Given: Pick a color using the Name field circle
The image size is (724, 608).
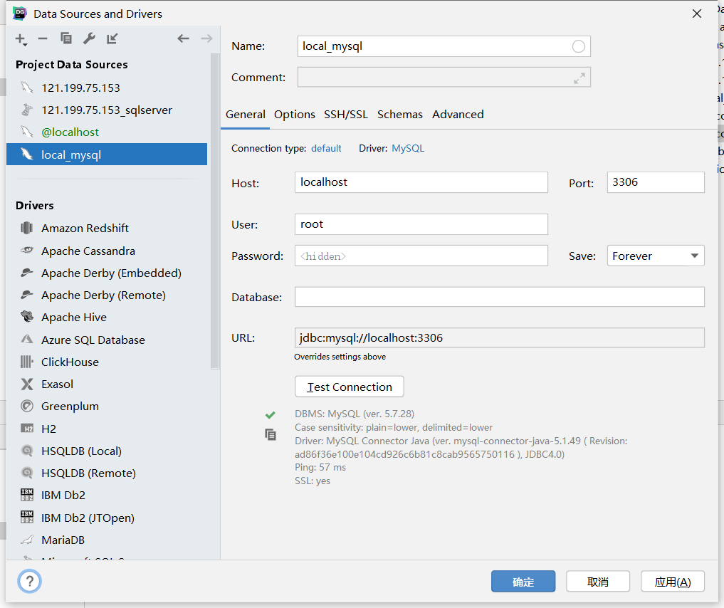Looking at the screenshot, I should click(579, 46).
